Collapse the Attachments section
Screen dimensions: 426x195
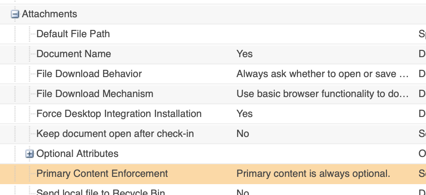[15, 15]
